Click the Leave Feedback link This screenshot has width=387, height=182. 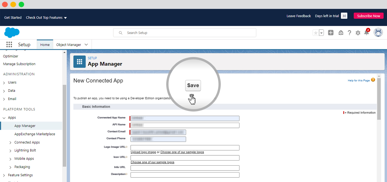[299, 16]
